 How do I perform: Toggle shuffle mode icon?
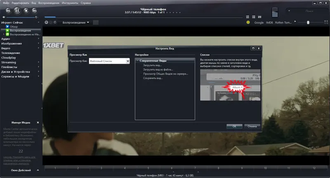click(254, 17)
